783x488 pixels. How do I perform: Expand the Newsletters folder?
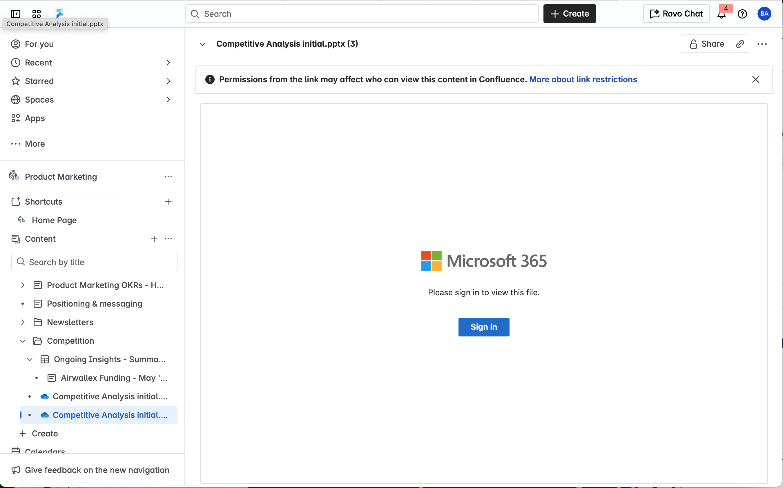[23, 323]
